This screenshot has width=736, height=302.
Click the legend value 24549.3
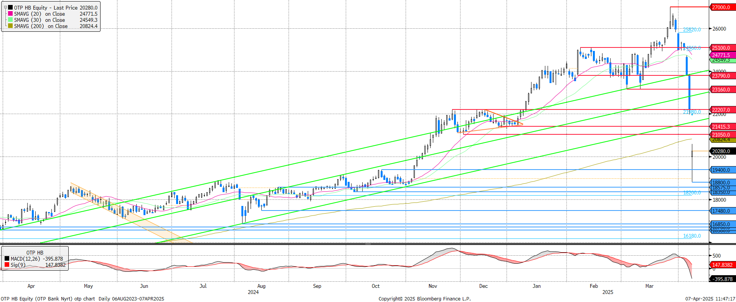tap(89, 20)
